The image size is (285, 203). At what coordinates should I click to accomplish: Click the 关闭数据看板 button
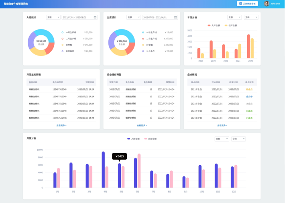point(247,4)
